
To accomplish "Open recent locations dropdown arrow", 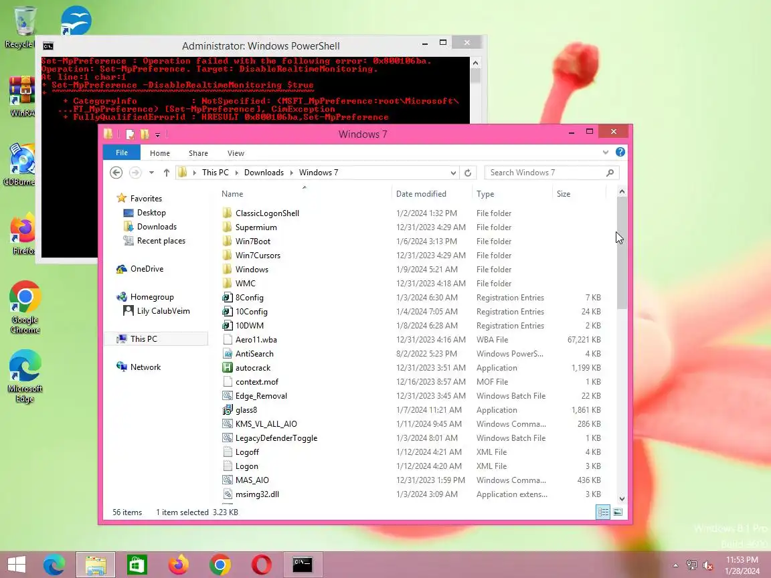I will tap(151, 173).
